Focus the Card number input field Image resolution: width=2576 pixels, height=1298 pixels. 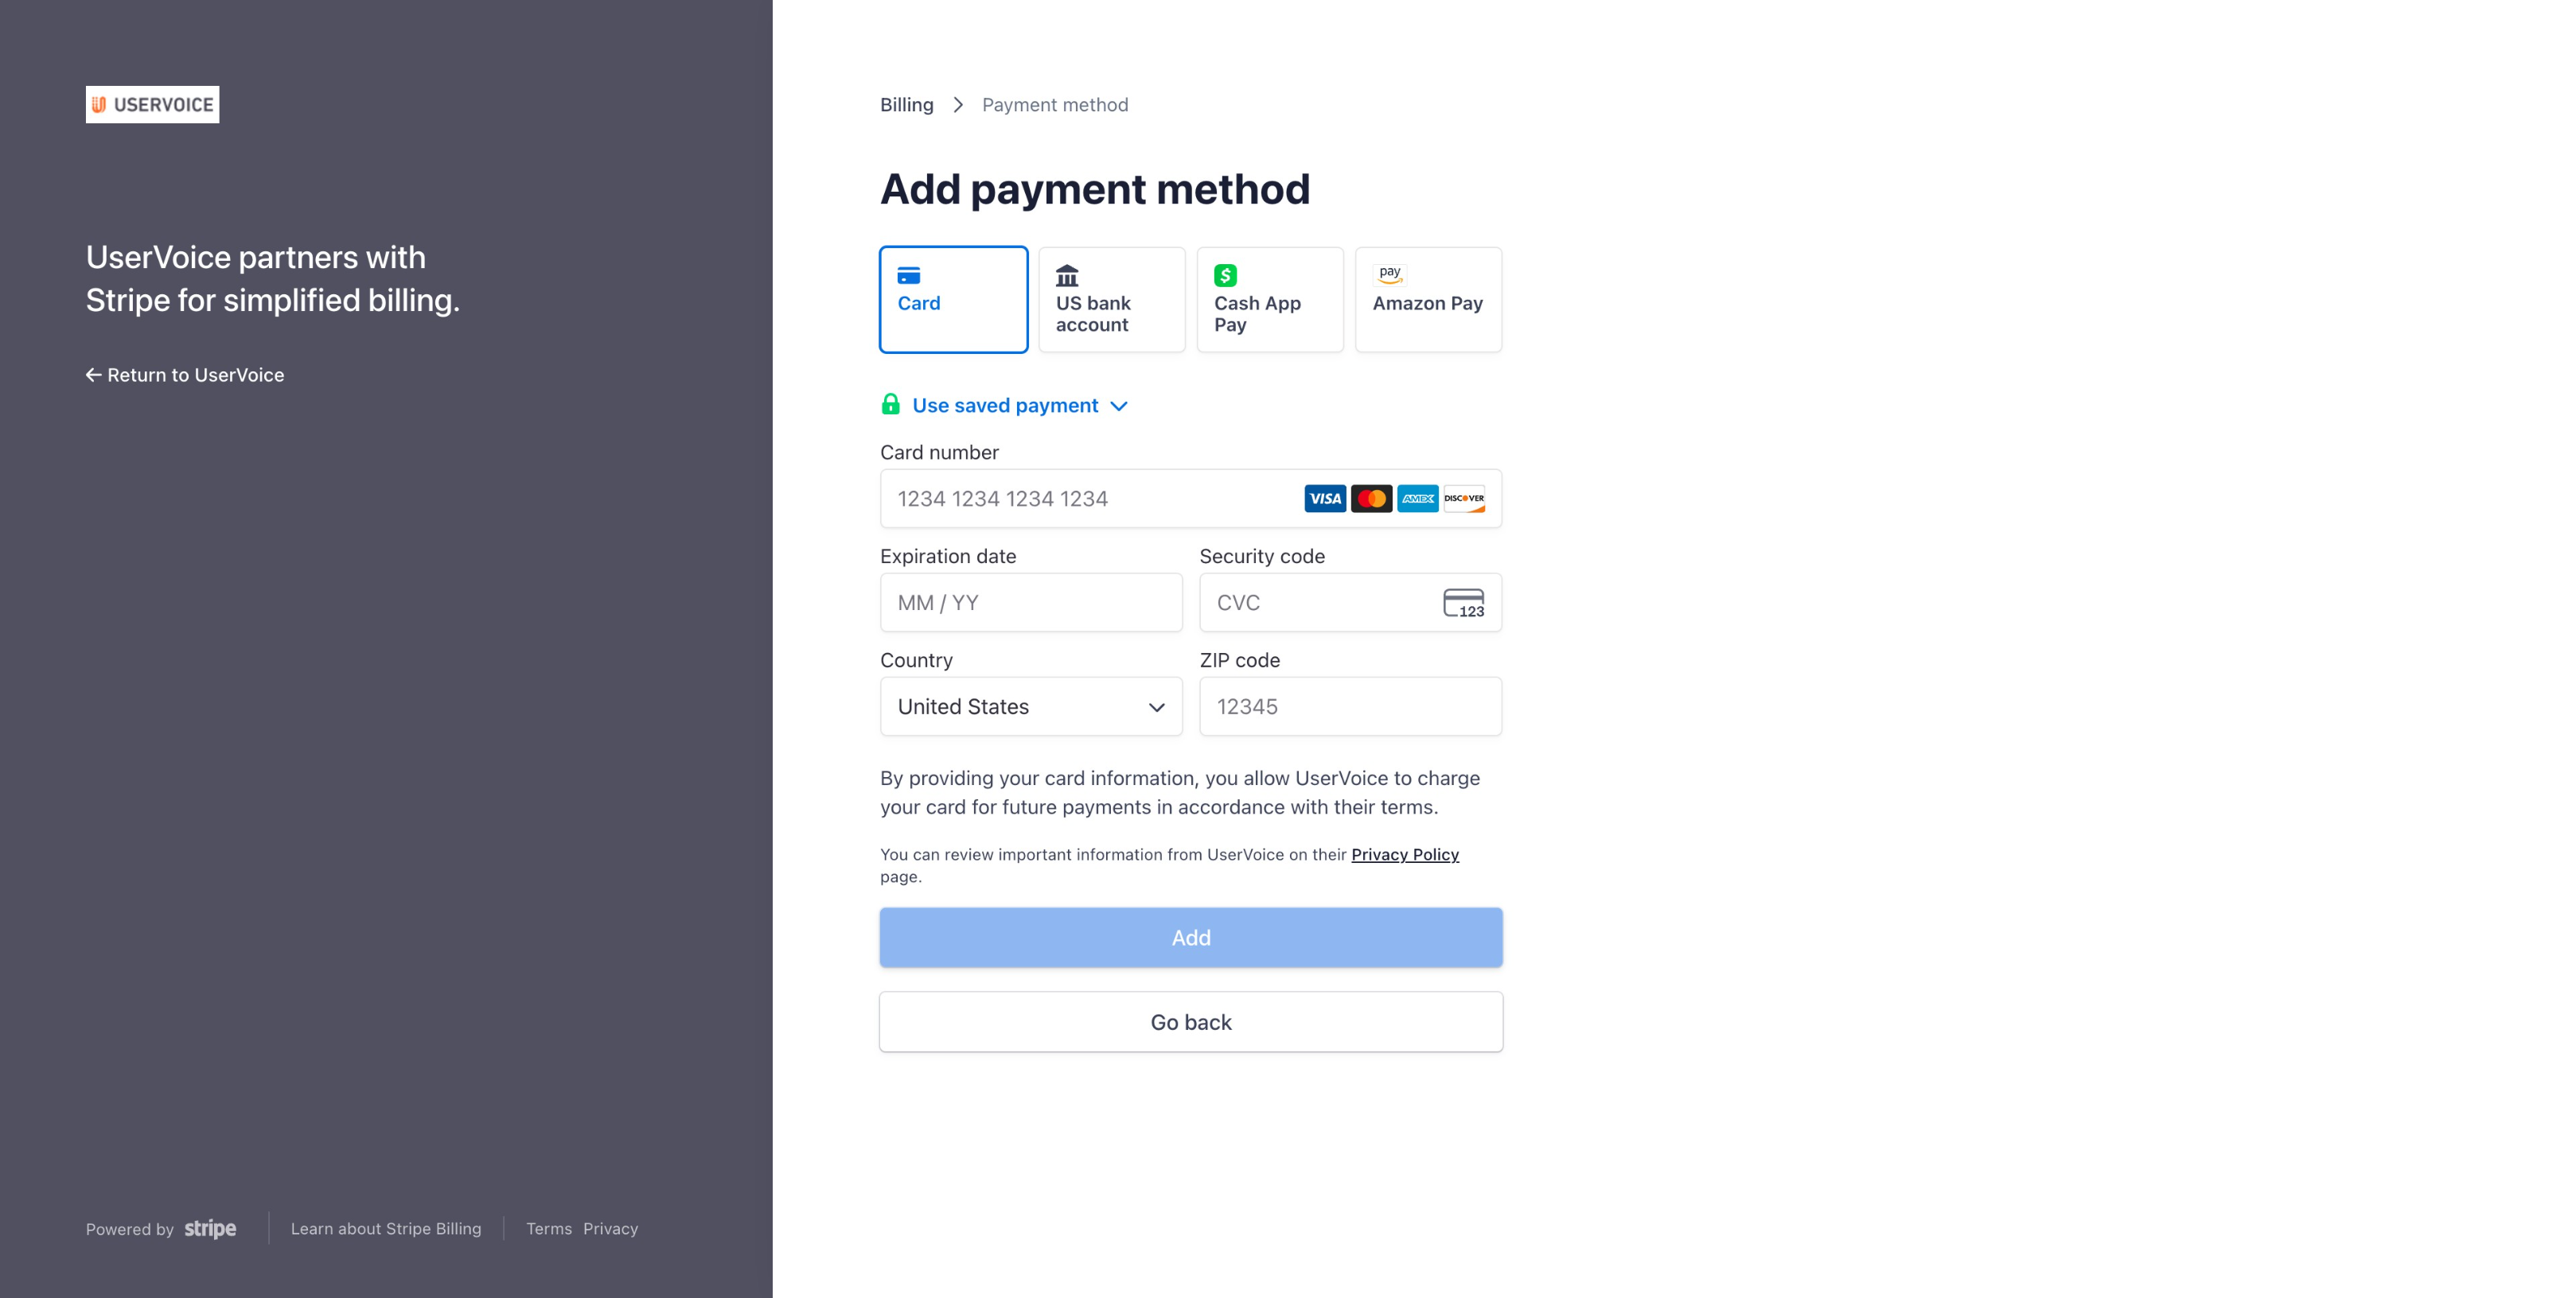1090,499
